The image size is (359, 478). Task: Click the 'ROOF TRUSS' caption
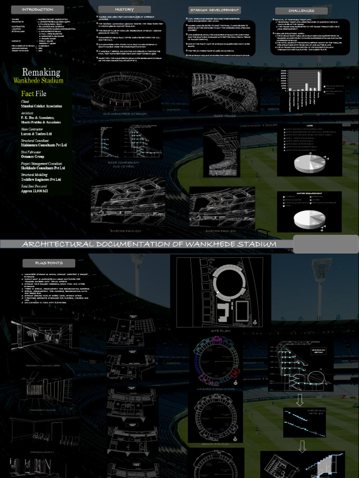point(225,116)
